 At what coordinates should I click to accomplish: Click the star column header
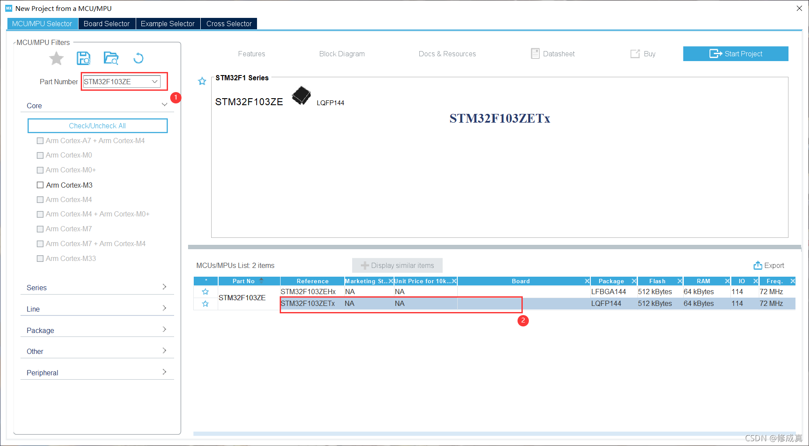click(206, 281)
